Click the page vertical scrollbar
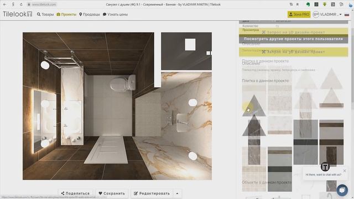This screenshot has width=354, height=199. [352, 67]
